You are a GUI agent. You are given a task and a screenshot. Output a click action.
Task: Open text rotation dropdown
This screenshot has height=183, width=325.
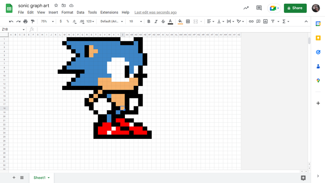pyautogui.click(x=240, y=21)
